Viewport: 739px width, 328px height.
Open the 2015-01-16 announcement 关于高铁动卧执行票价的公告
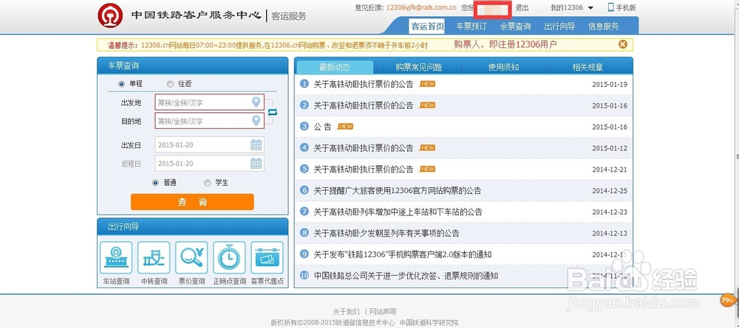tap(364, 105)
